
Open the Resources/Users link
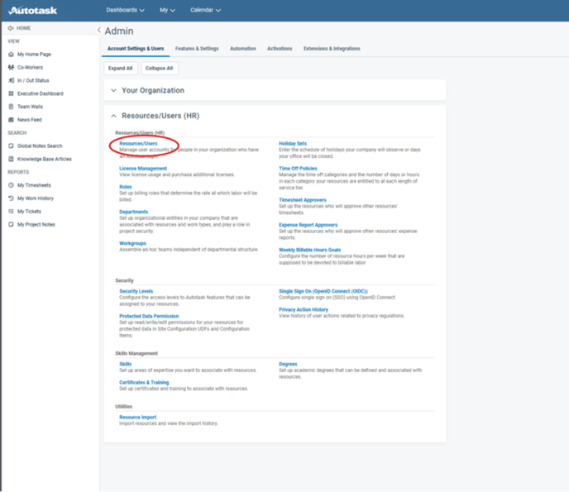138,143
